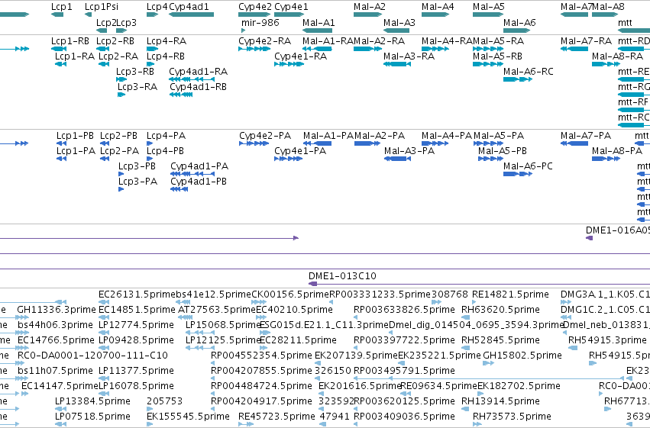This screenshot has height=428, width=650.
Task: Click EST label 326150
Action: (333, 371)
